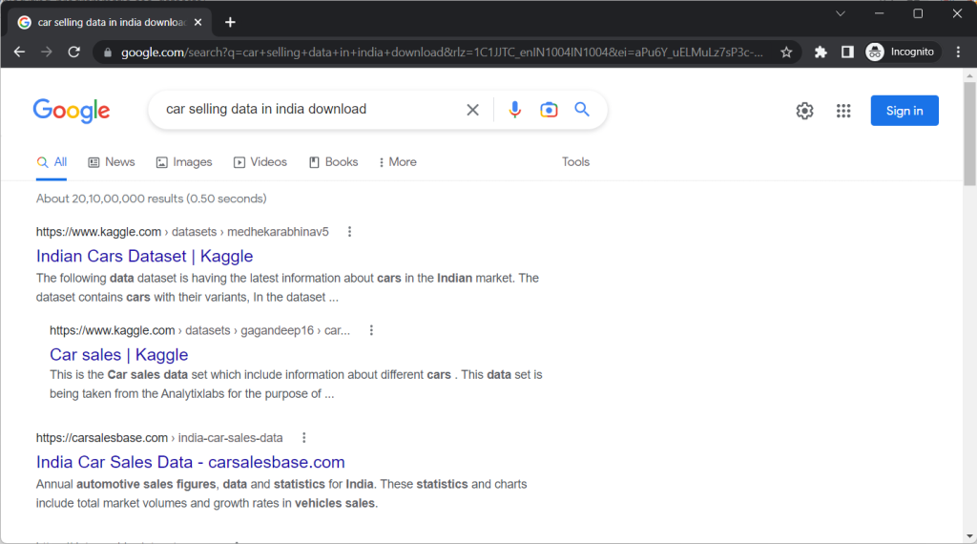Open the Chrome three-dot menu
This screenshot has height=544, width=977.
tap(958, 52)
